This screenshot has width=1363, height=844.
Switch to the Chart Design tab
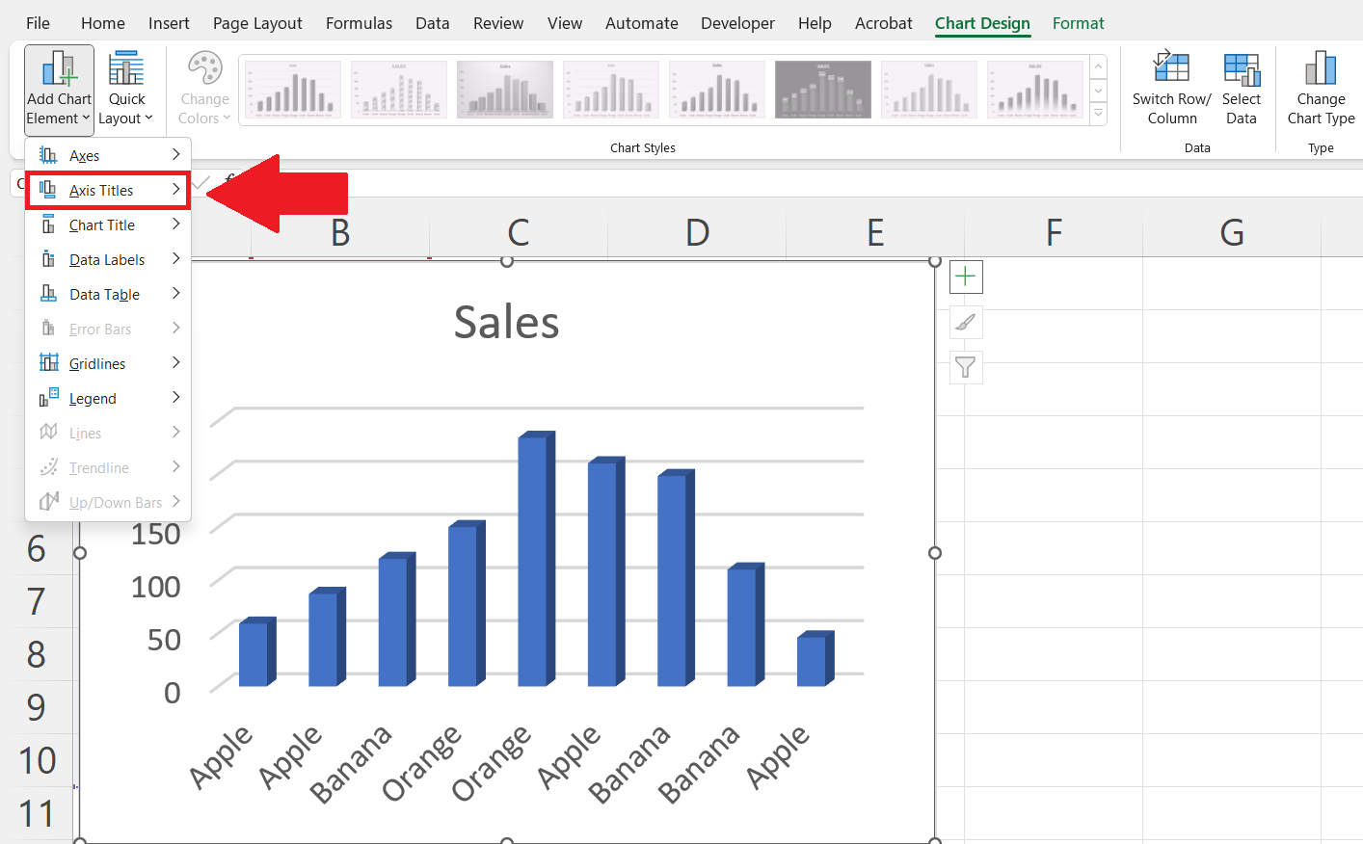(x=982, y=23)
